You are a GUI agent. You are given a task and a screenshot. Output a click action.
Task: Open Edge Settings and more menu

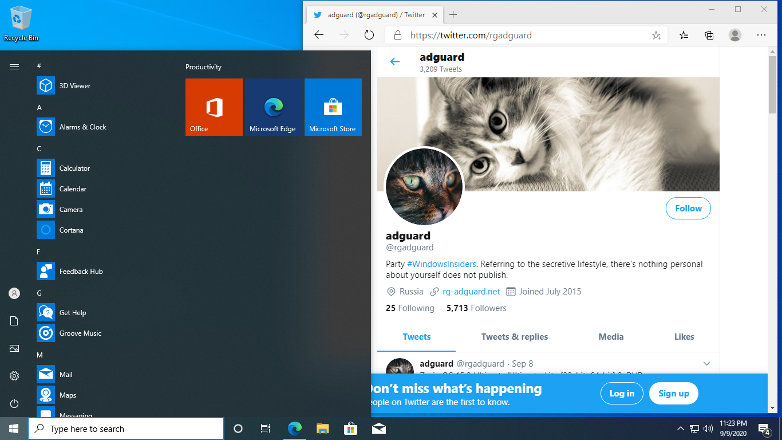click(761, 35)
